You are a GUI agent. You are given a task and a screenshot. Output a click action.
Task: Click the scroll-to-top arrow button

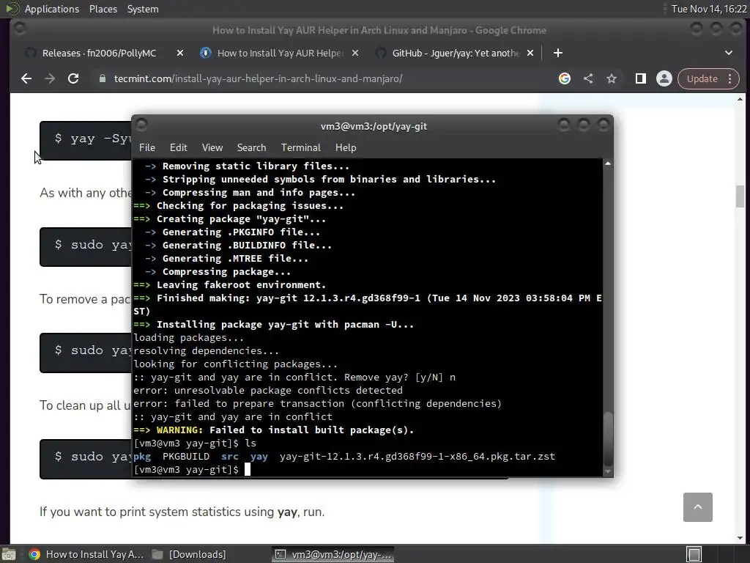(698, 507)
